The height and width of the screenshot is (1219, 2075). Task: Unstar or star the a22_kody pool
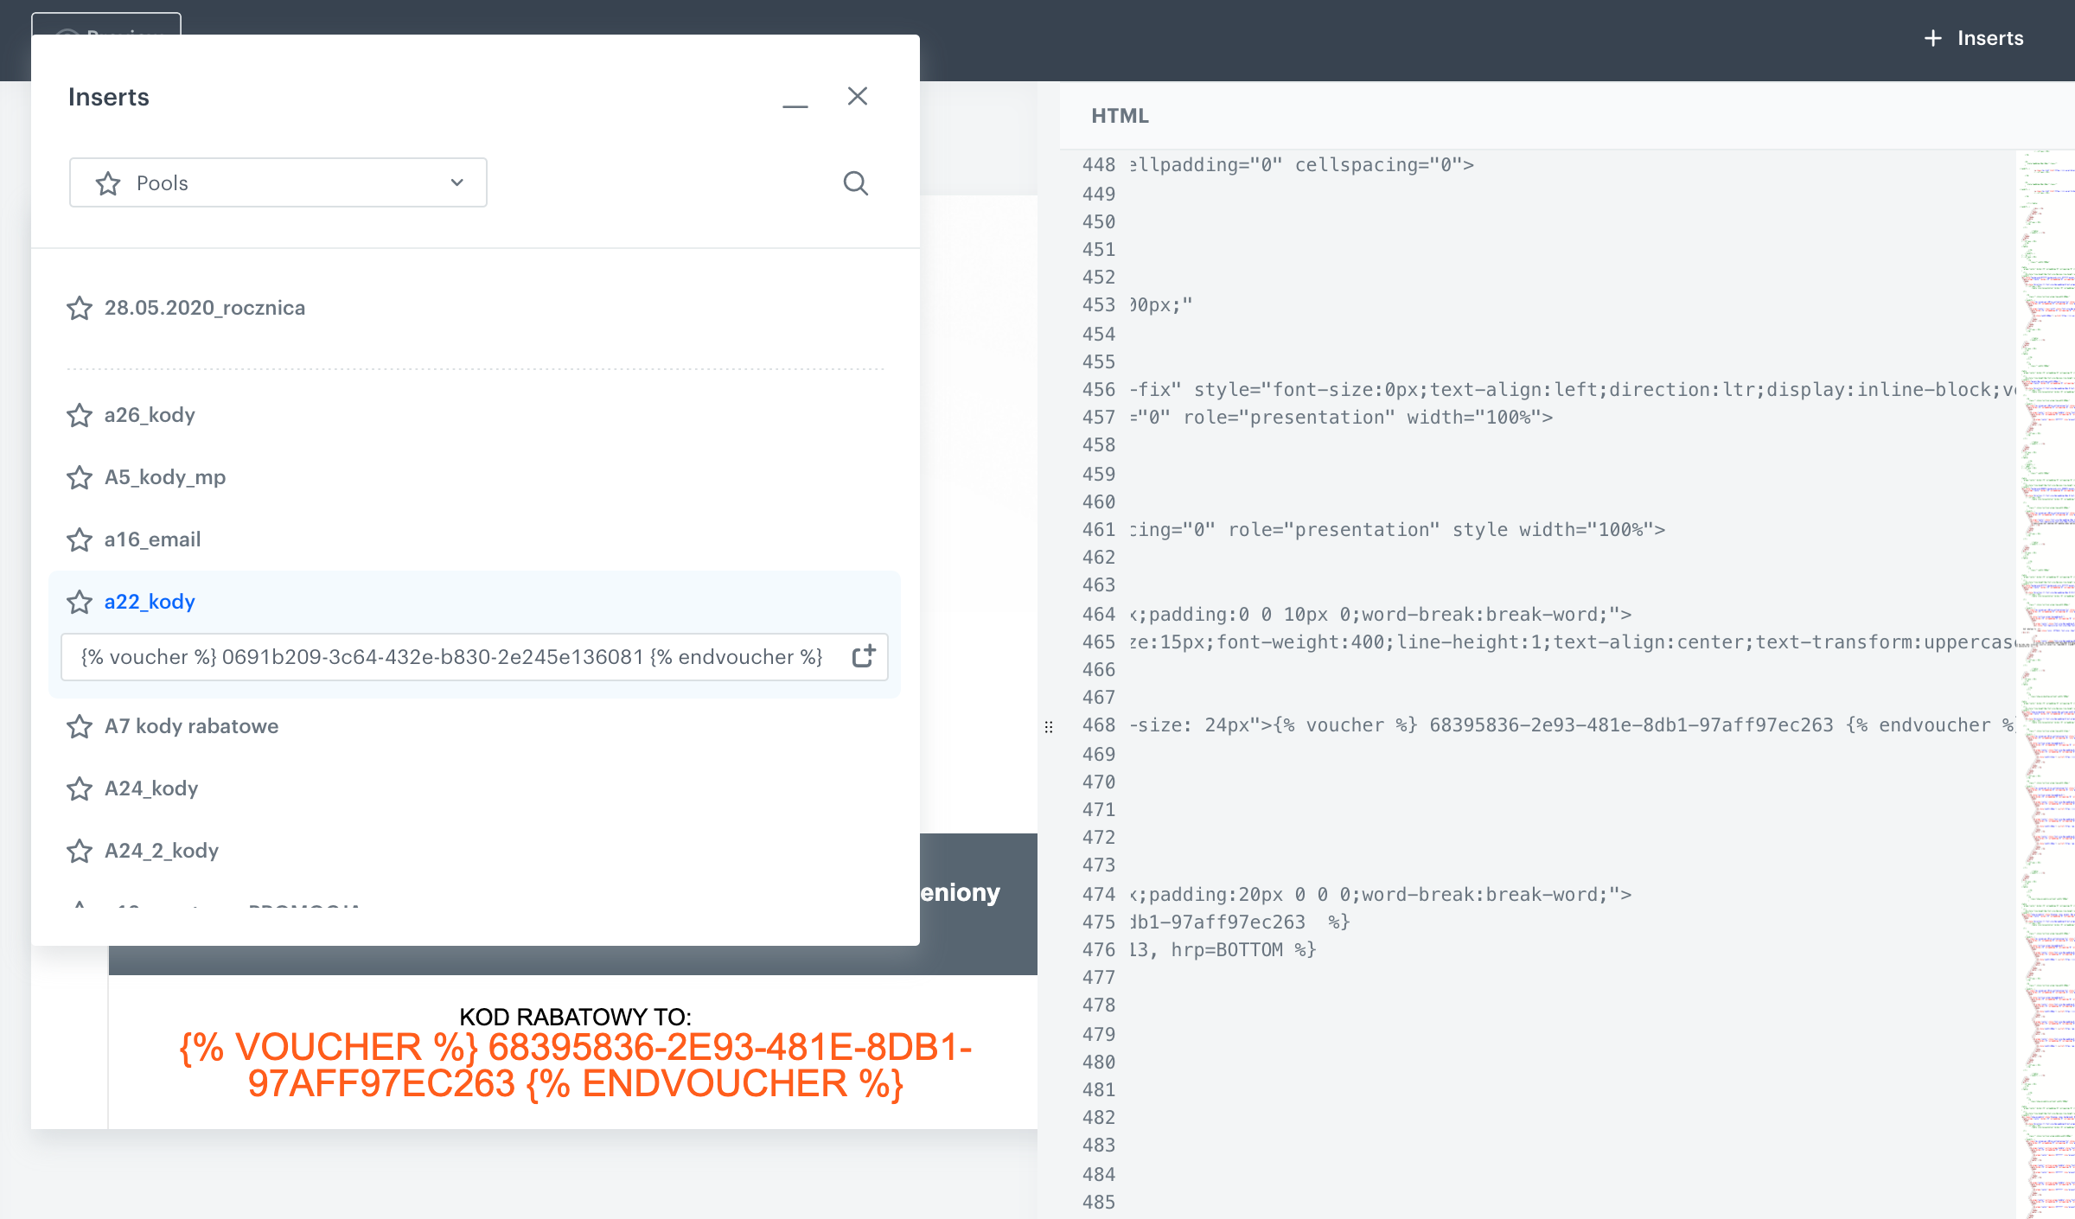[80, 602]
